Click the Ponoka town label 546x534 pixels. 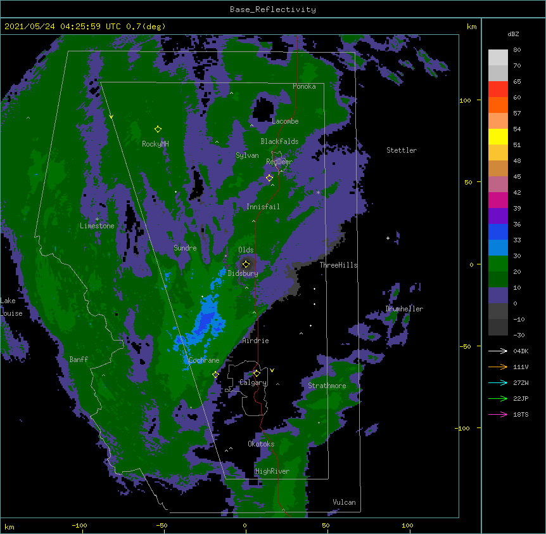[304, 86]
